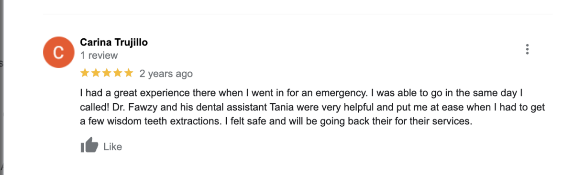Screen dimensions: 574x175
Task: Click the "2 years ago" timestamp
Action: point(166,74)
